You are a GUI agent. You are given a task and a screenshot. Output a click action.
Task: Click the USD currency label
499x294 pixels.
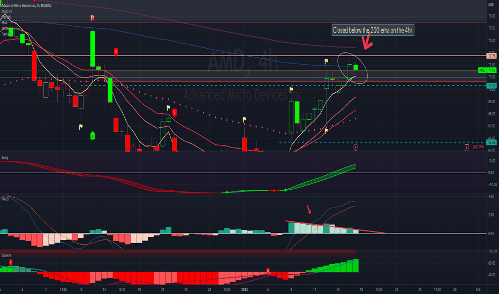click(491, 4)
